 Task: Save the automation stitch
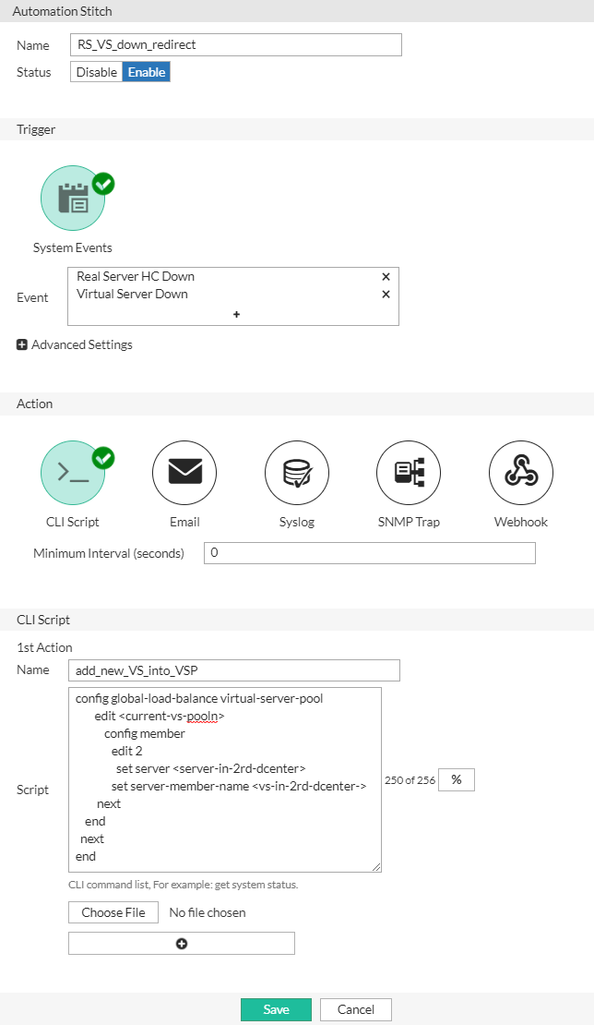[276, 1009]
